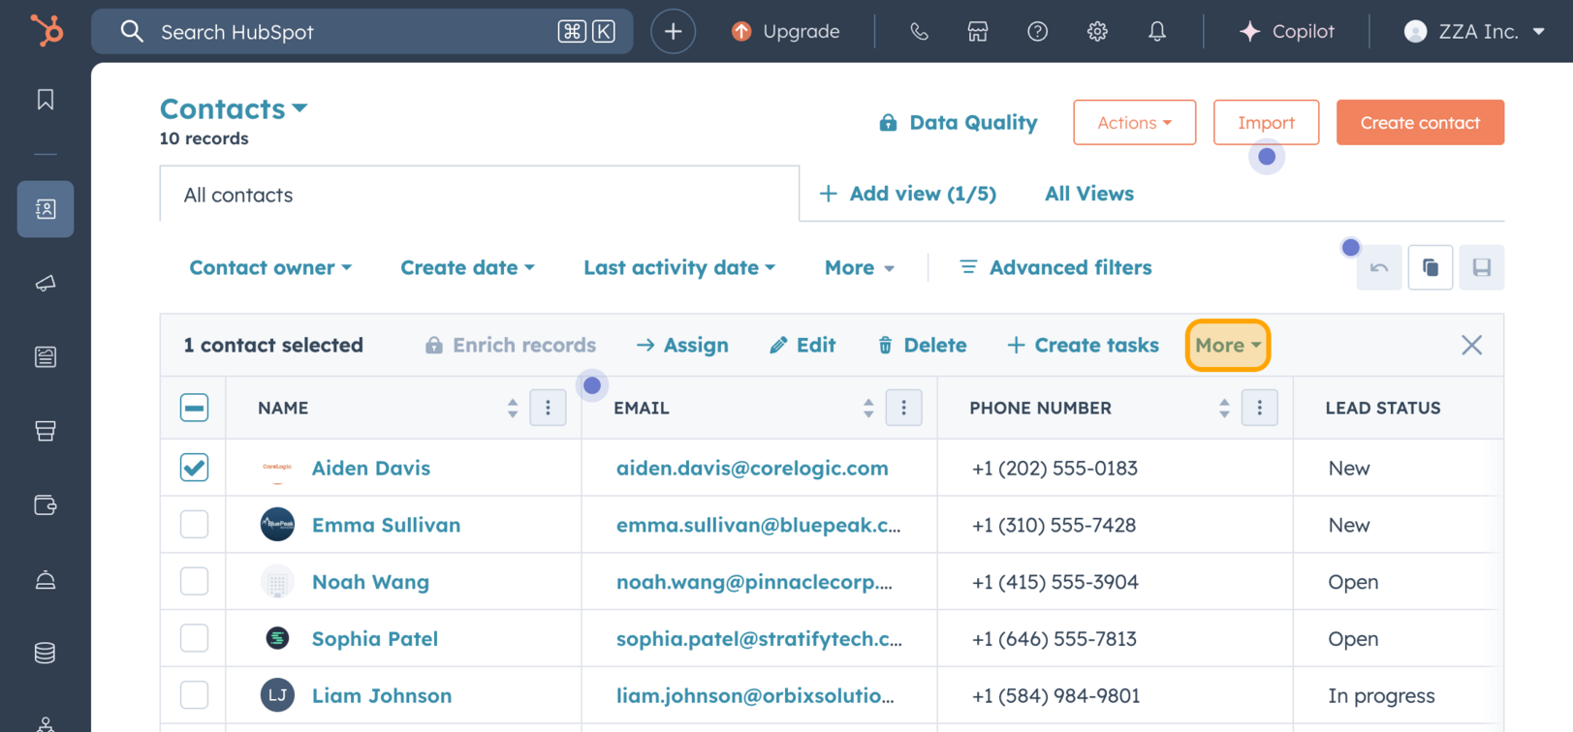The height and width of the screenshot is (732, 1573).
Task: Open the Actions dropdown button
Action: click(x=1134, y=123)
